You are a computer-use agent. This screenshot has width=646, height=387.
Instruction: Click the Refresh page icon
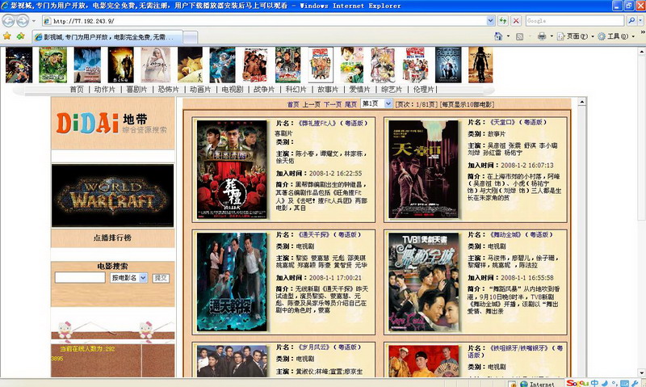pyautogui.click(x=502, y=21)
